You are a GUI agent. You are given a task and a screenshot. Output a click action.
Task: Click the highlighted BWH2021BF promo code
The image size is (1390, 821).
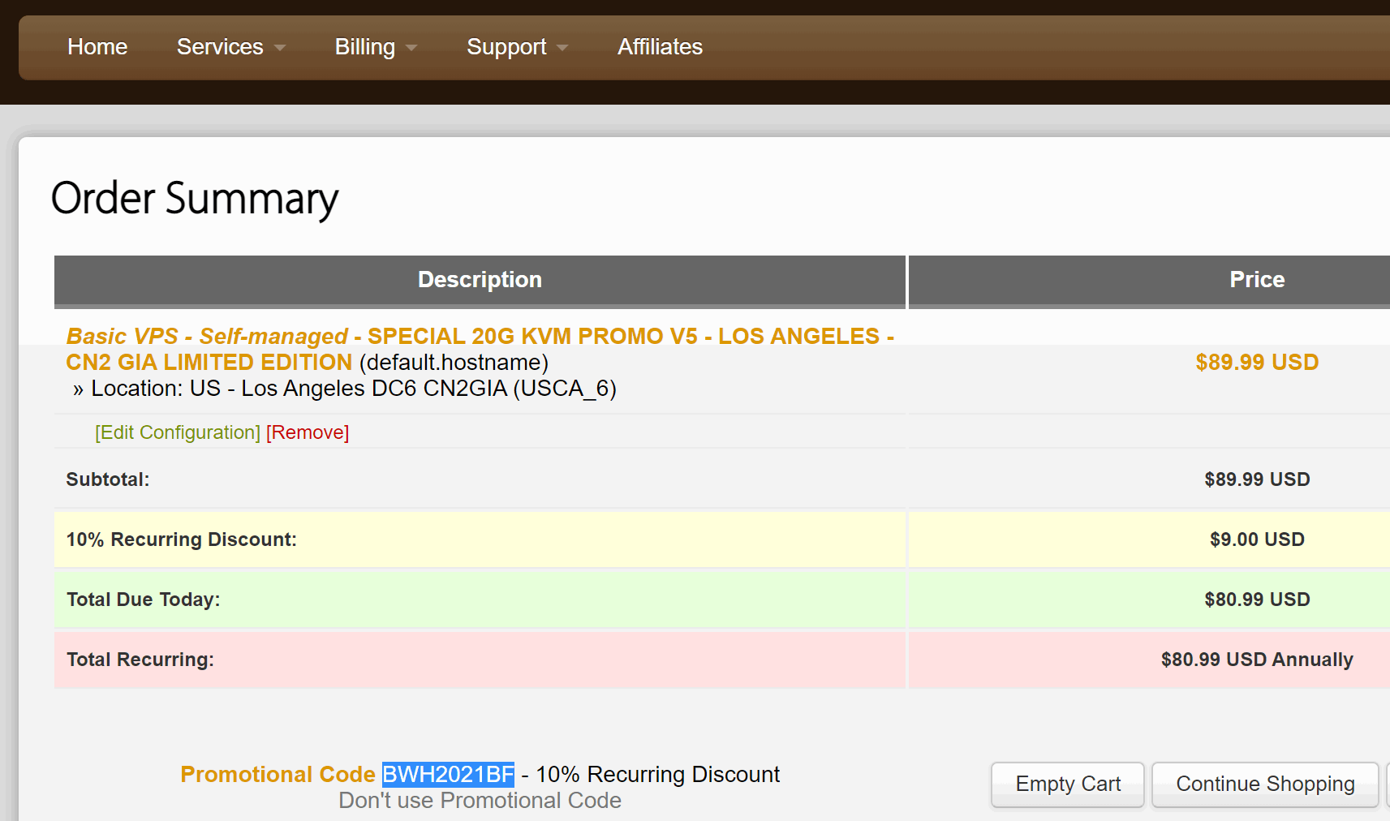point(448,775)
